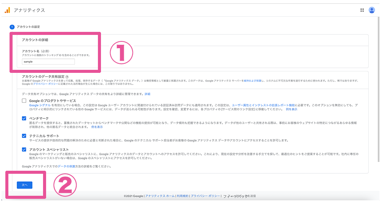Image resolution: width=381 pixels, height=203 pixels.
Task: Toggle the テクニカル サポート checkbox
Action: tap(24, 135)
